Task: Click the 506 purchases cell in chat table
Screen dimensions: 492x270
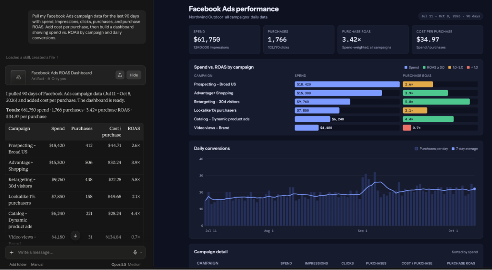Action: coord(88,163)
